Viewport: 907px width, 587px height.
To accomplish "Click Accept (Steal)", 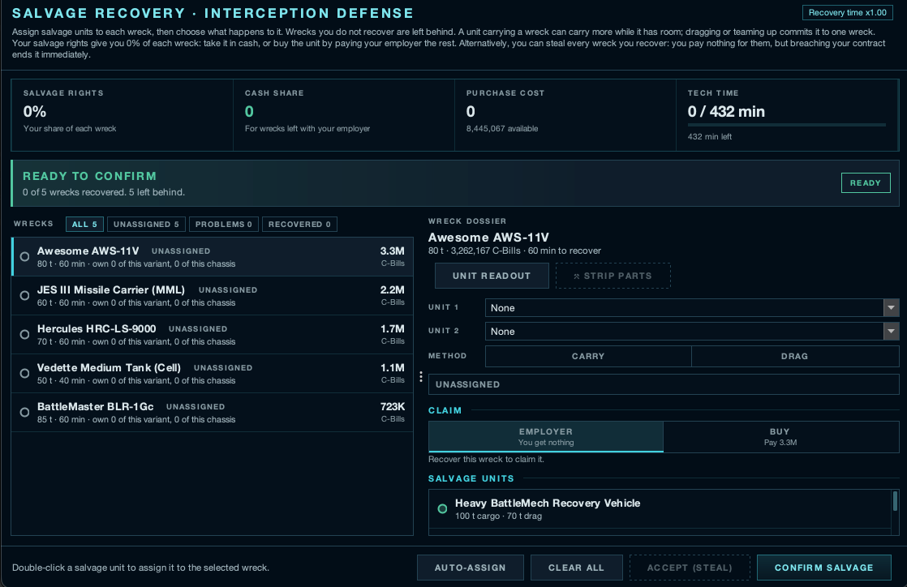I will tap(690, 568).
